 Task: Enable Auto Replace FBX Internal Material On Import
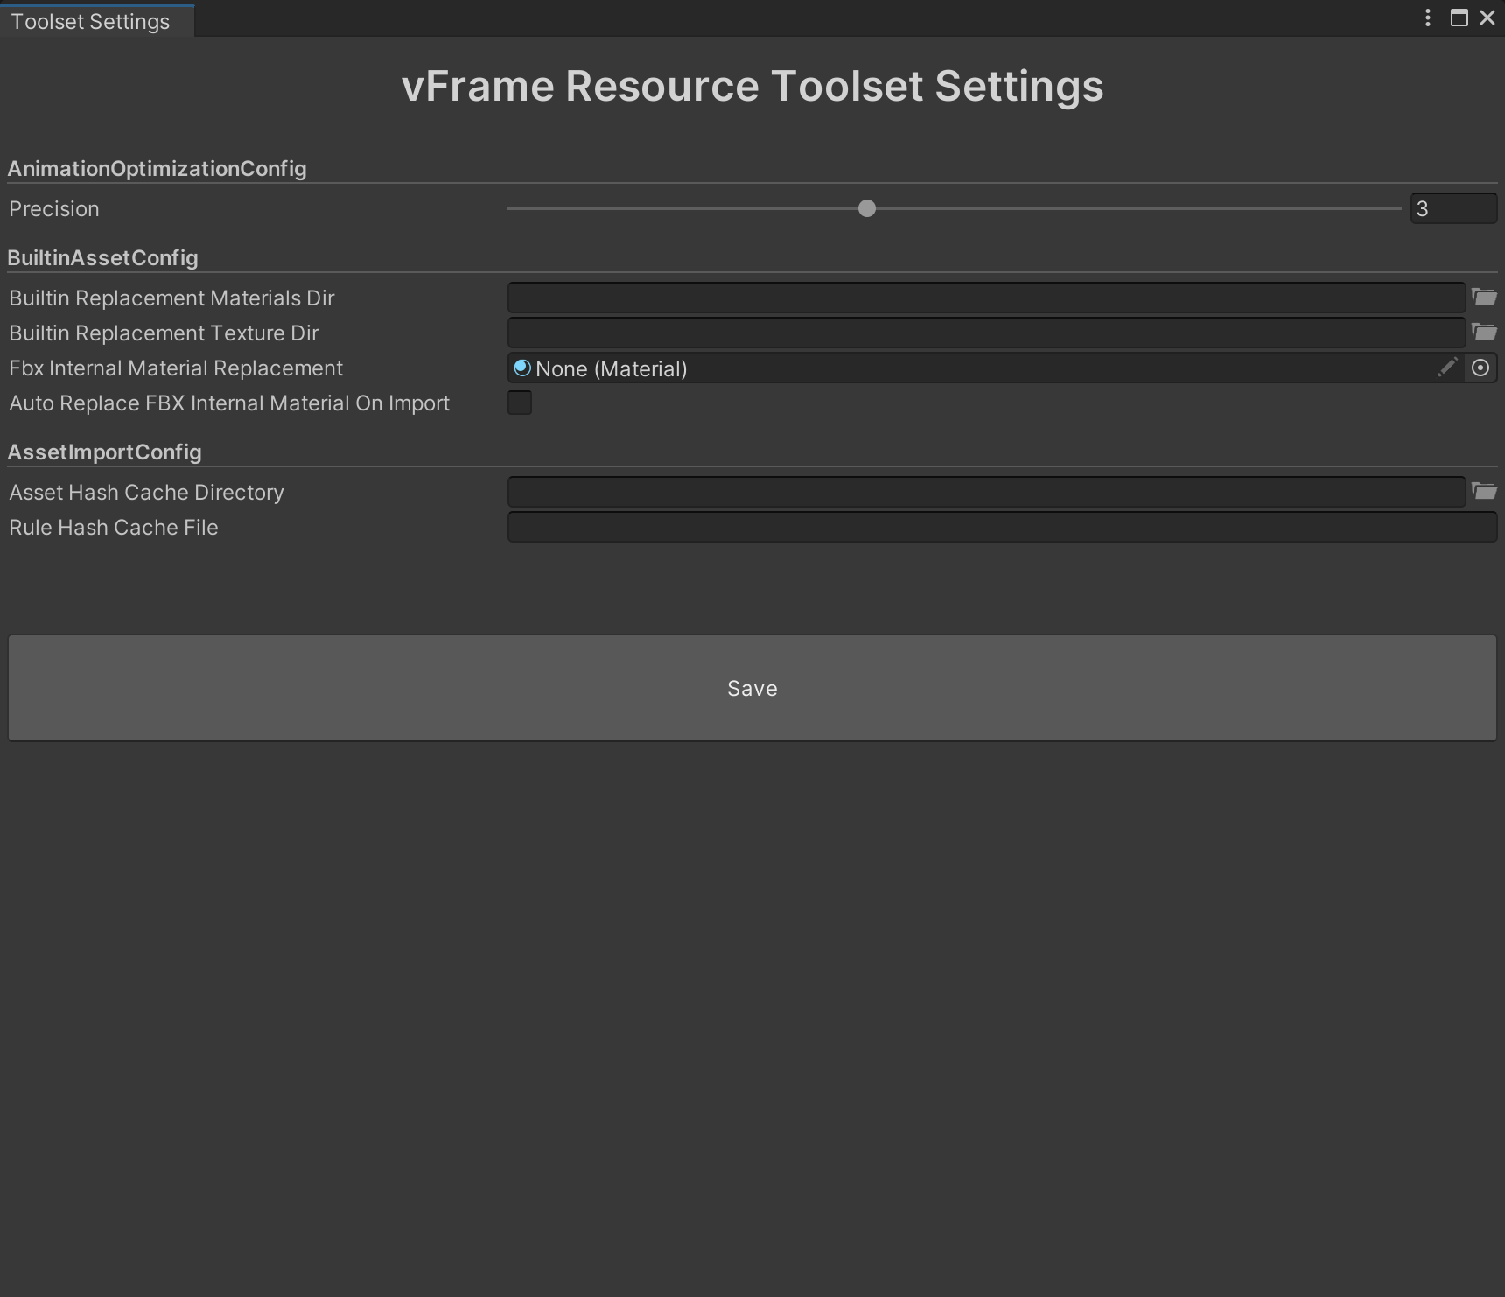pos(520,403)
